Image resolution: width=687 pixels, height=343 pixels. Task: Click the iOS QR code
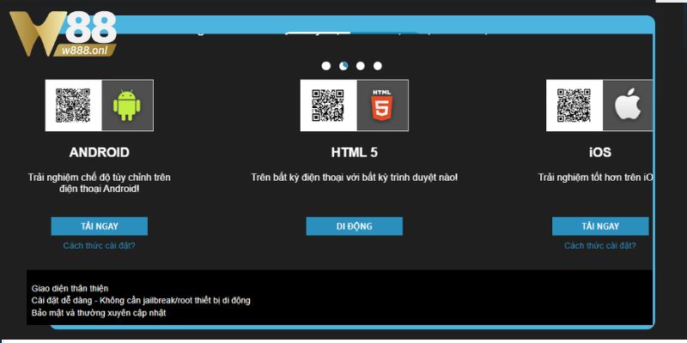pos(574,105)
